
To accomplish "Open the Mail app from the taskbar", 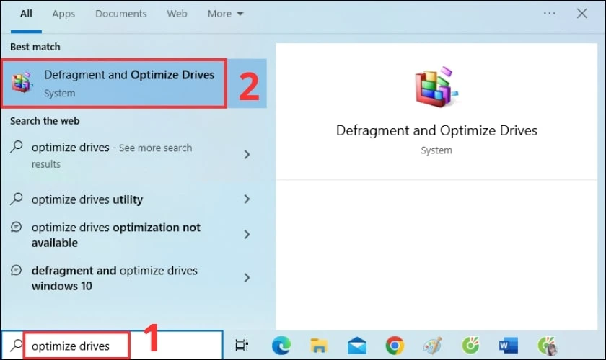I will pos(356,346).
